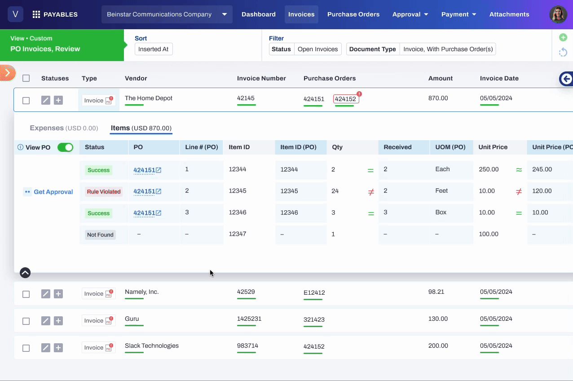573x381 pixels.
Task: Edit Guru invoice pencil icon
Action: (x=45, y=321)
